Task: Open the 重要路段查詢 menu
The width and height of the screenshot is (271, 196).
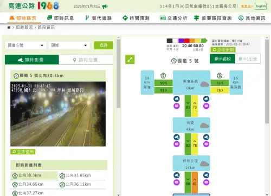Action: (x=212, y=18)
